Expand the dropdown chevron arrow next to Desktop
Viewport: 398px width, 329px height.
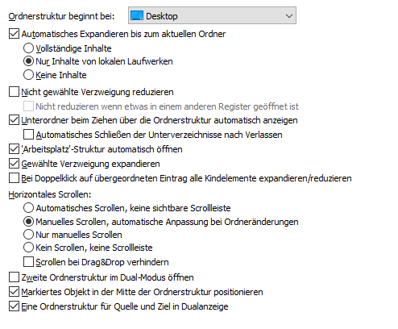(x=289, y=16)
